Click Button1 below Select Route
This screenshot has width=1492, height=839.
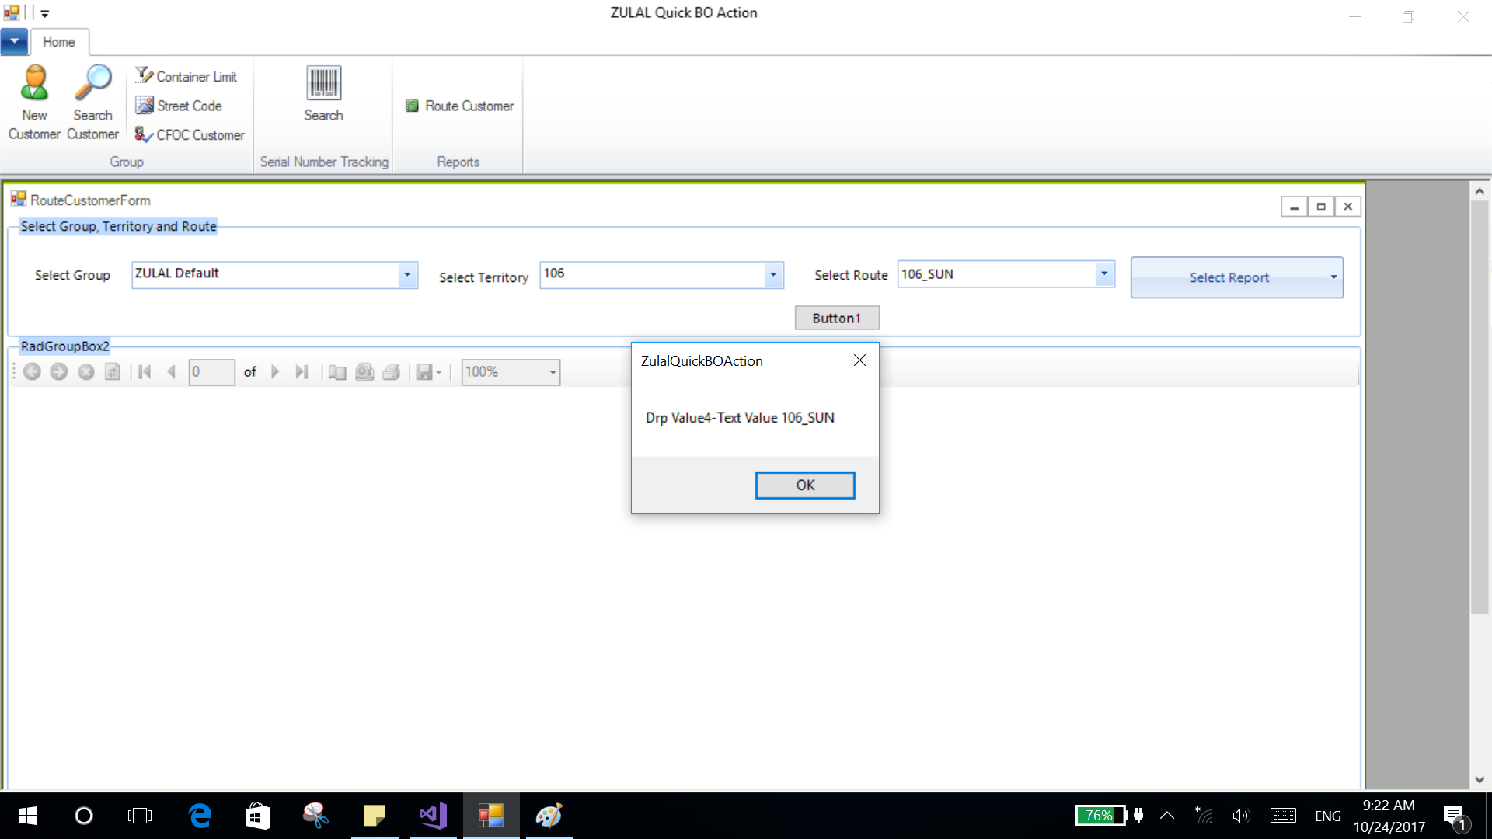(x=836, y=318)
